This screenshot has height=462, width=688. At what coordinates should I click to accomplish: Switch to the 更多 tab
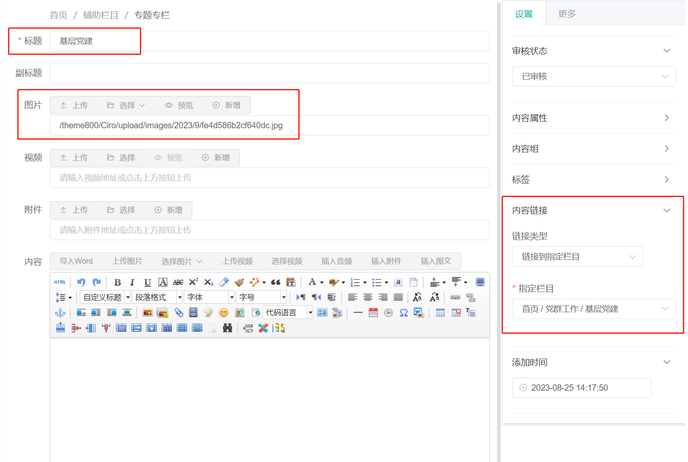click(567, 14)
